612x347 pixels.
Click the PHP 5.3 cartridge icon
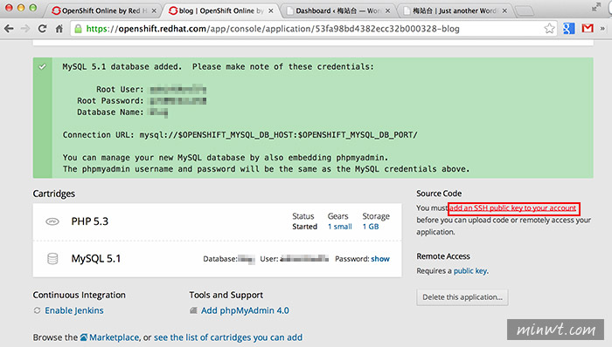pyautogui.click(x=52, y=221)
